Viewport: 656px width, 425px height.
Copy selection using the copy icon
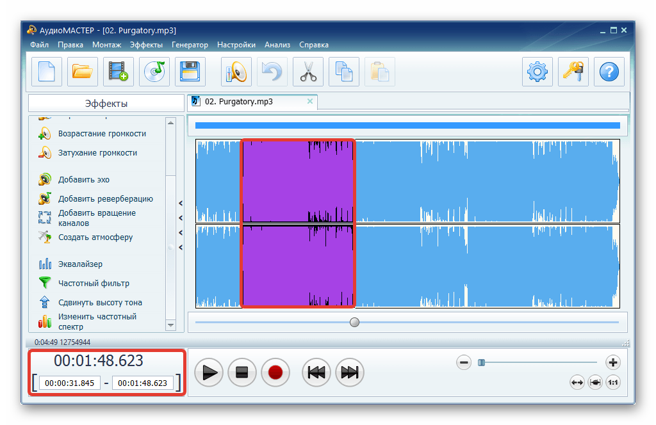click(x=344, y=71)
